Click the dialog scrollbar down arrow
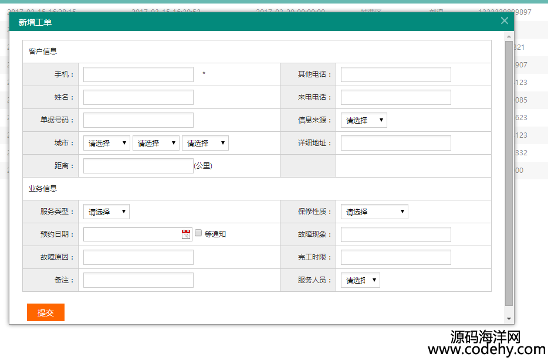This screenshot has width=548, height=361. (509, 318)
